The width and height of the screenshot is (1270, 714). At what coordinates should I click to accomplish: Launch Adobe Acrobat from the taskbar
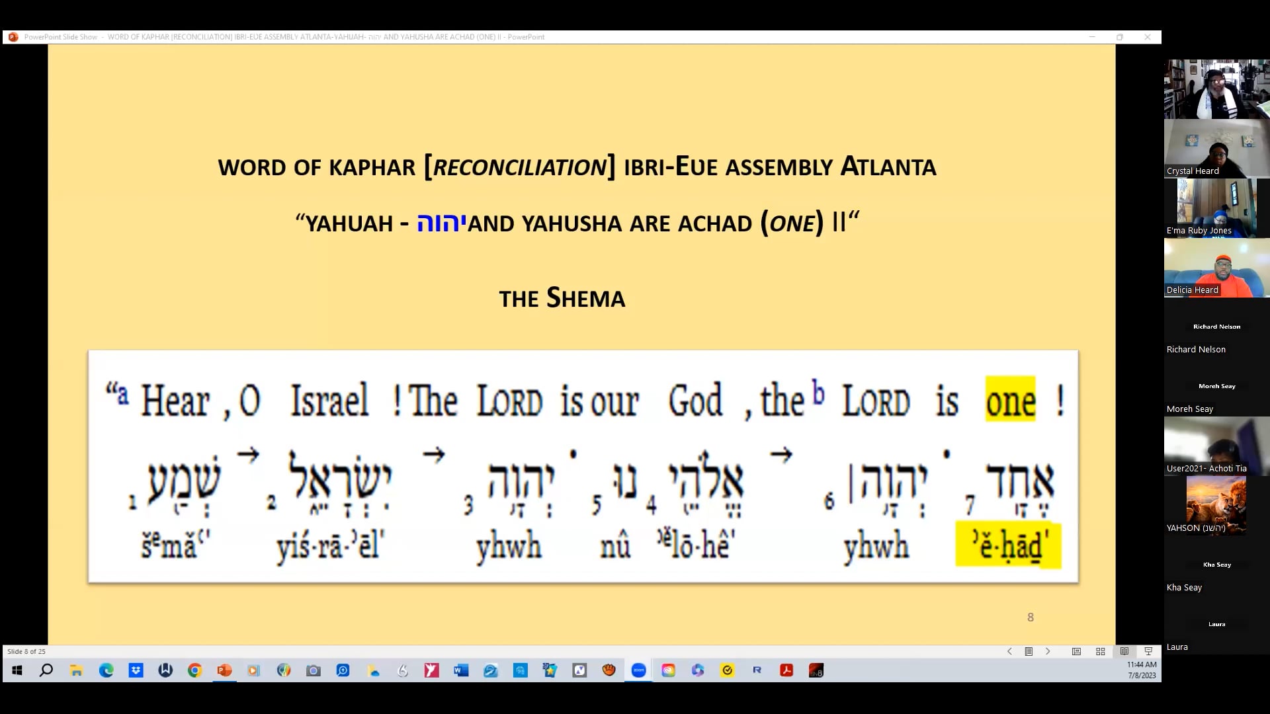[786, 671]
